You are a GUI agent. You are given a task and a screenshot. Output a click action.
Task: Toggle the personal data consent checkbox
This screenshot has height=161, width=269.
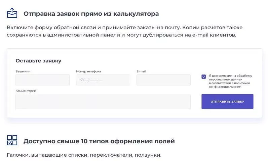(x=204, y=77)
